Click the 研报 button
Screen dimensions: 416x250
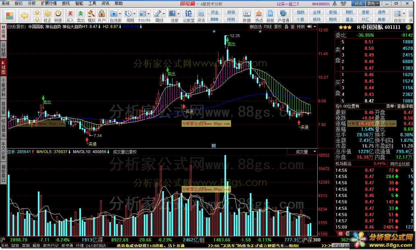coord(231,12)
